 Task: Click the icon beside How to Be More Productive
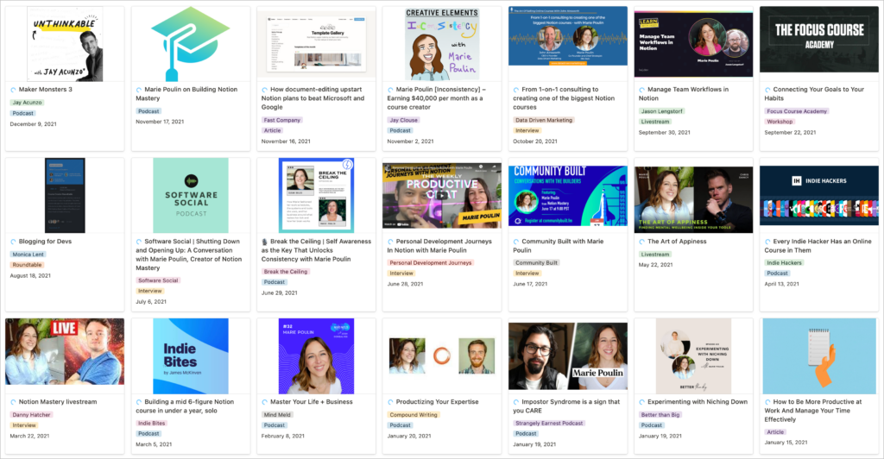click(767, 402)
